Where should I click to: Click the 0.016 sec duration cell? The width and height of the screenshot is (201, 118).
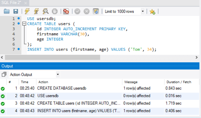point(173,96)
